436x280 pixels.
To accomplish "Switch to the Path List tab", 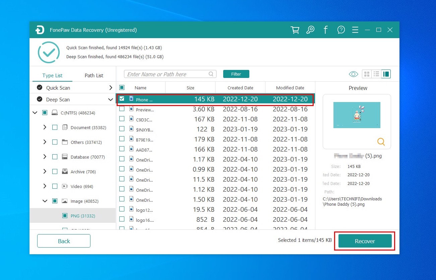I will [94, 75].
